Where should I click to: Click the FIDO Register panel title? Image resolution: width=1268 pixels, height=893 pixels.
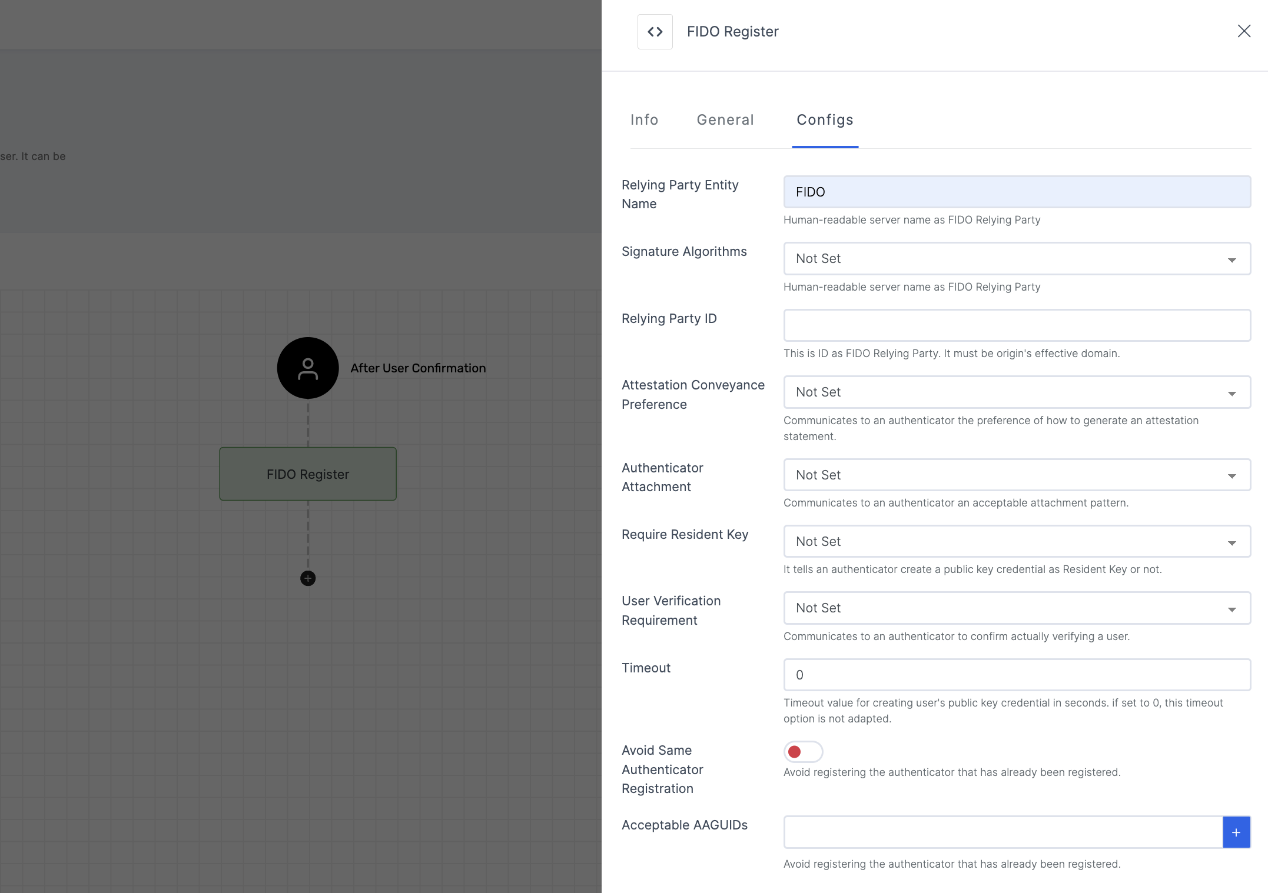732,32
